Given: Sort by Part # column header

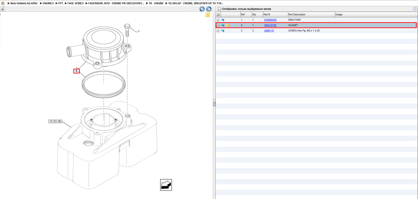Looking at the screenshot, I should point(275,15).
